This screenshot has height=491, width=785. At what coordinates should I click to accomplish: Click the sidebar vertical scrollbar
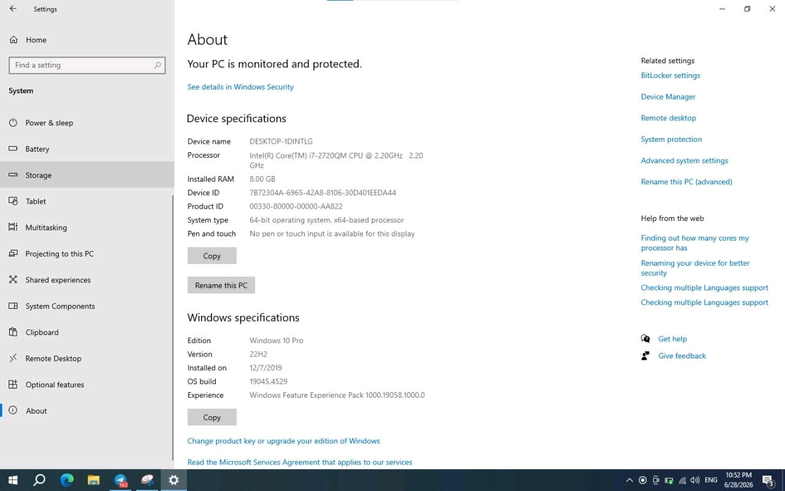click(x=173, y=328)
